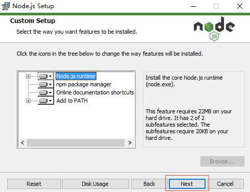Open the Disk Usage dialog
The width and height of the screenshot is (250, 192).
pos(95,184)
